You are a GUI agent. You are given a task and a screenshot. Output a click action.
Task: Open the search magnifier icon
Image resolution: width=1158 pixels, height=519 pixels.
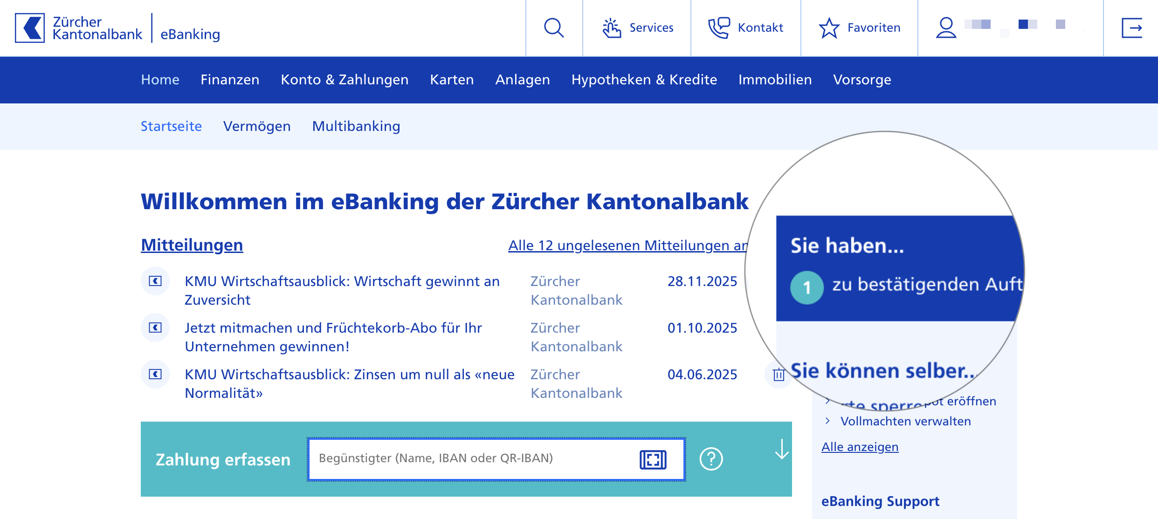pos(553,28)
